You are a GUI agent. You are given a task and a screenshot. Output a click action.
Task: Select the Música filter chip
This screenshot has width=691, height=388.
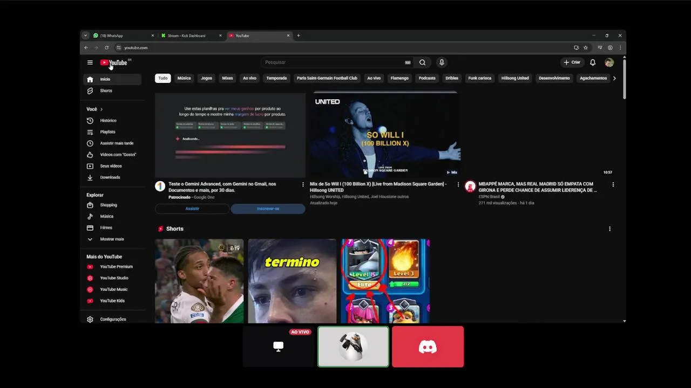184,78
